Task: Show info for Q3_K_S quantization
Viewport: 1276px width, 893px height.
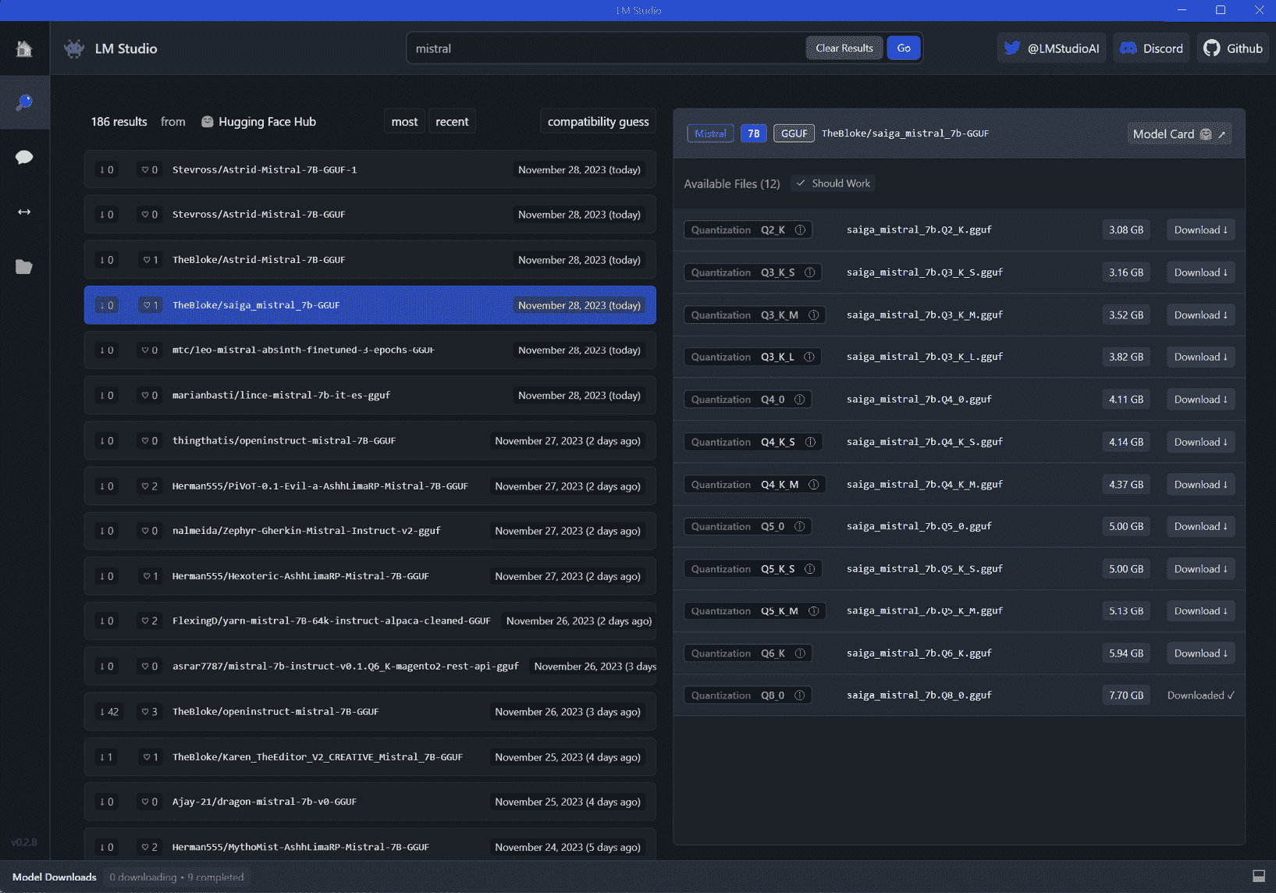Action: pos(809,272)
